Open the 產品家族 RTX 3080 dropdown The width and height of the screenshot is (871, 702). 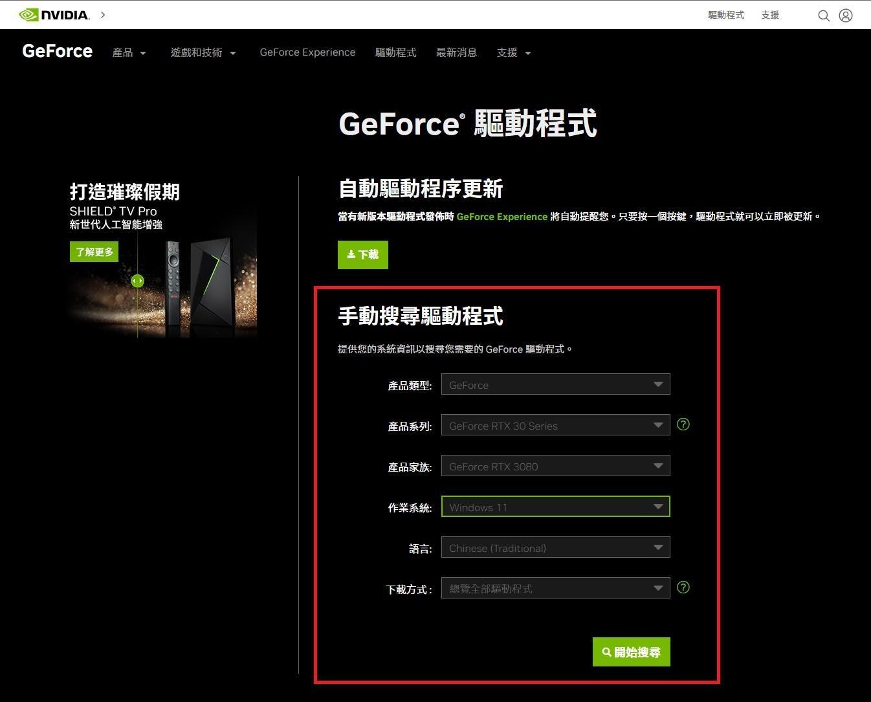[555, 466]
